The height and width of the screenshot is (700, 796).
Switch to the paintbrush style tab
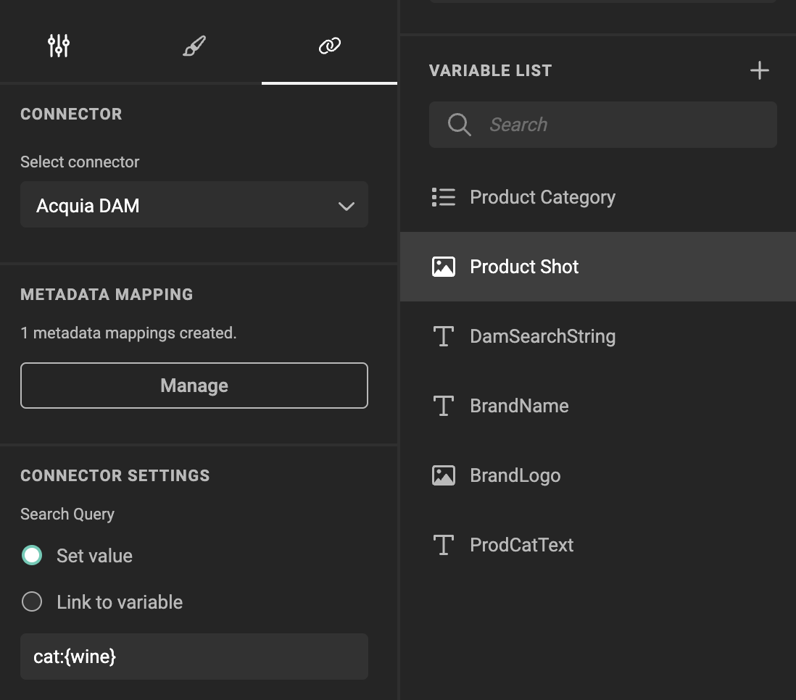[x=194, y=46]
